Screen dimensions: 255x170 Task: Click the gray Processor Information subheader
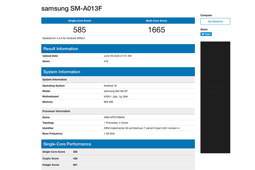pos(118,111)
